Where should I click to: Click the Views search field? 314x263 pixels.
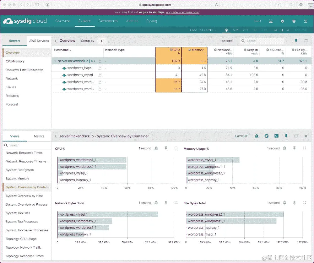click(27, 145)
